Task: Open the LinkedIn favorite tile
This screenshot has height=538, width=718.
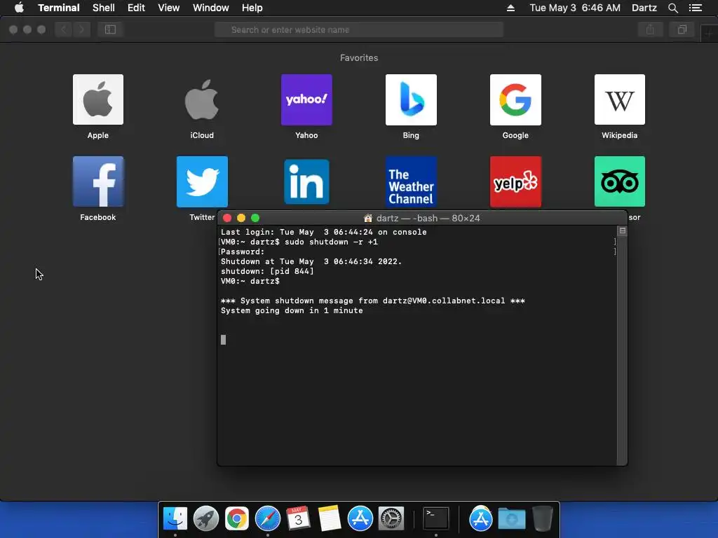Action: pyautogui.click(x=306, y=181)
